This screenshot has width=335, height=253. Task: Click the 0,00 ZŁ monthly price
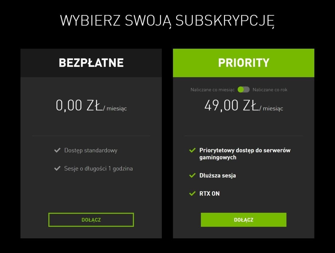coord(91,106)
